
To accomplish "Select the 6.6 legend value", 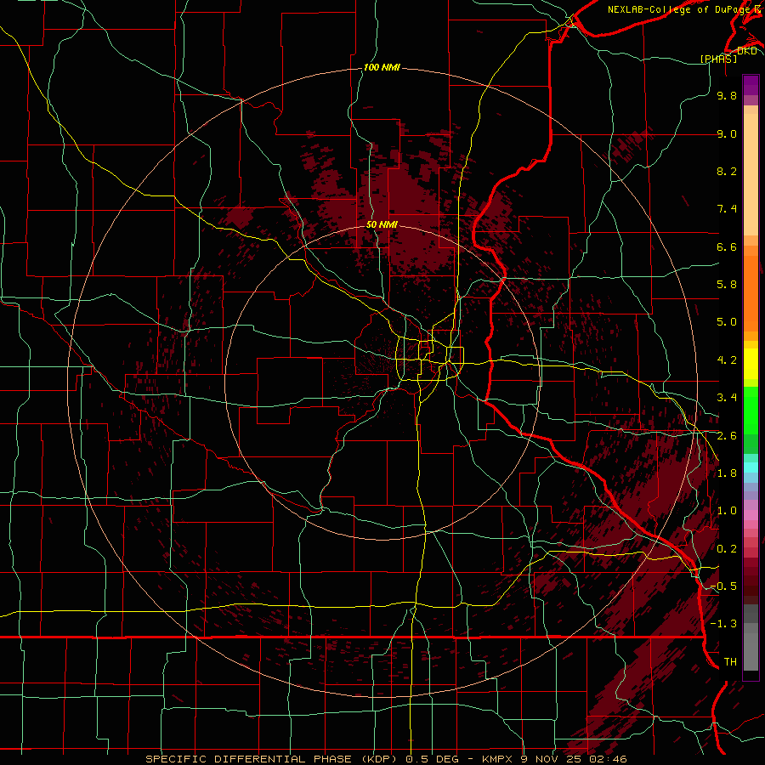I will pos(727,246).
